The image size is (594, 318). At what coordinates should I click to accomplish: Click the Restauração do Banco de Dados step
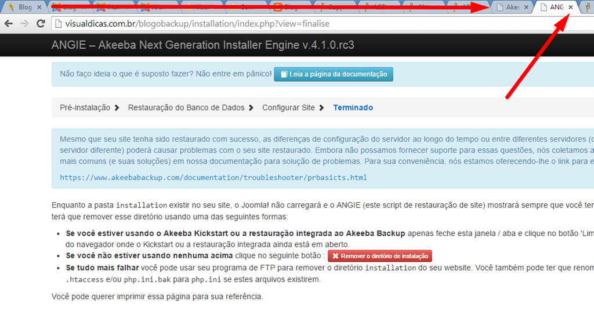pos(186,108)
